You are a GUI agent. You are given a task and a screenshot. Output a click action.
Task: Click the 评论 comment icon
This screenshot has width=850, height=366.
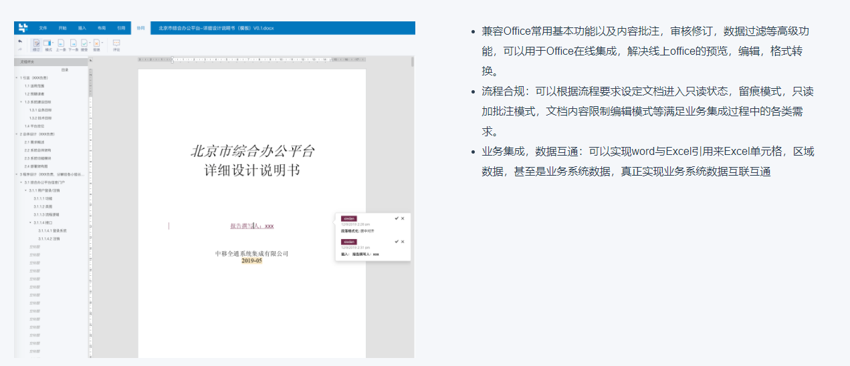(116, 45)
